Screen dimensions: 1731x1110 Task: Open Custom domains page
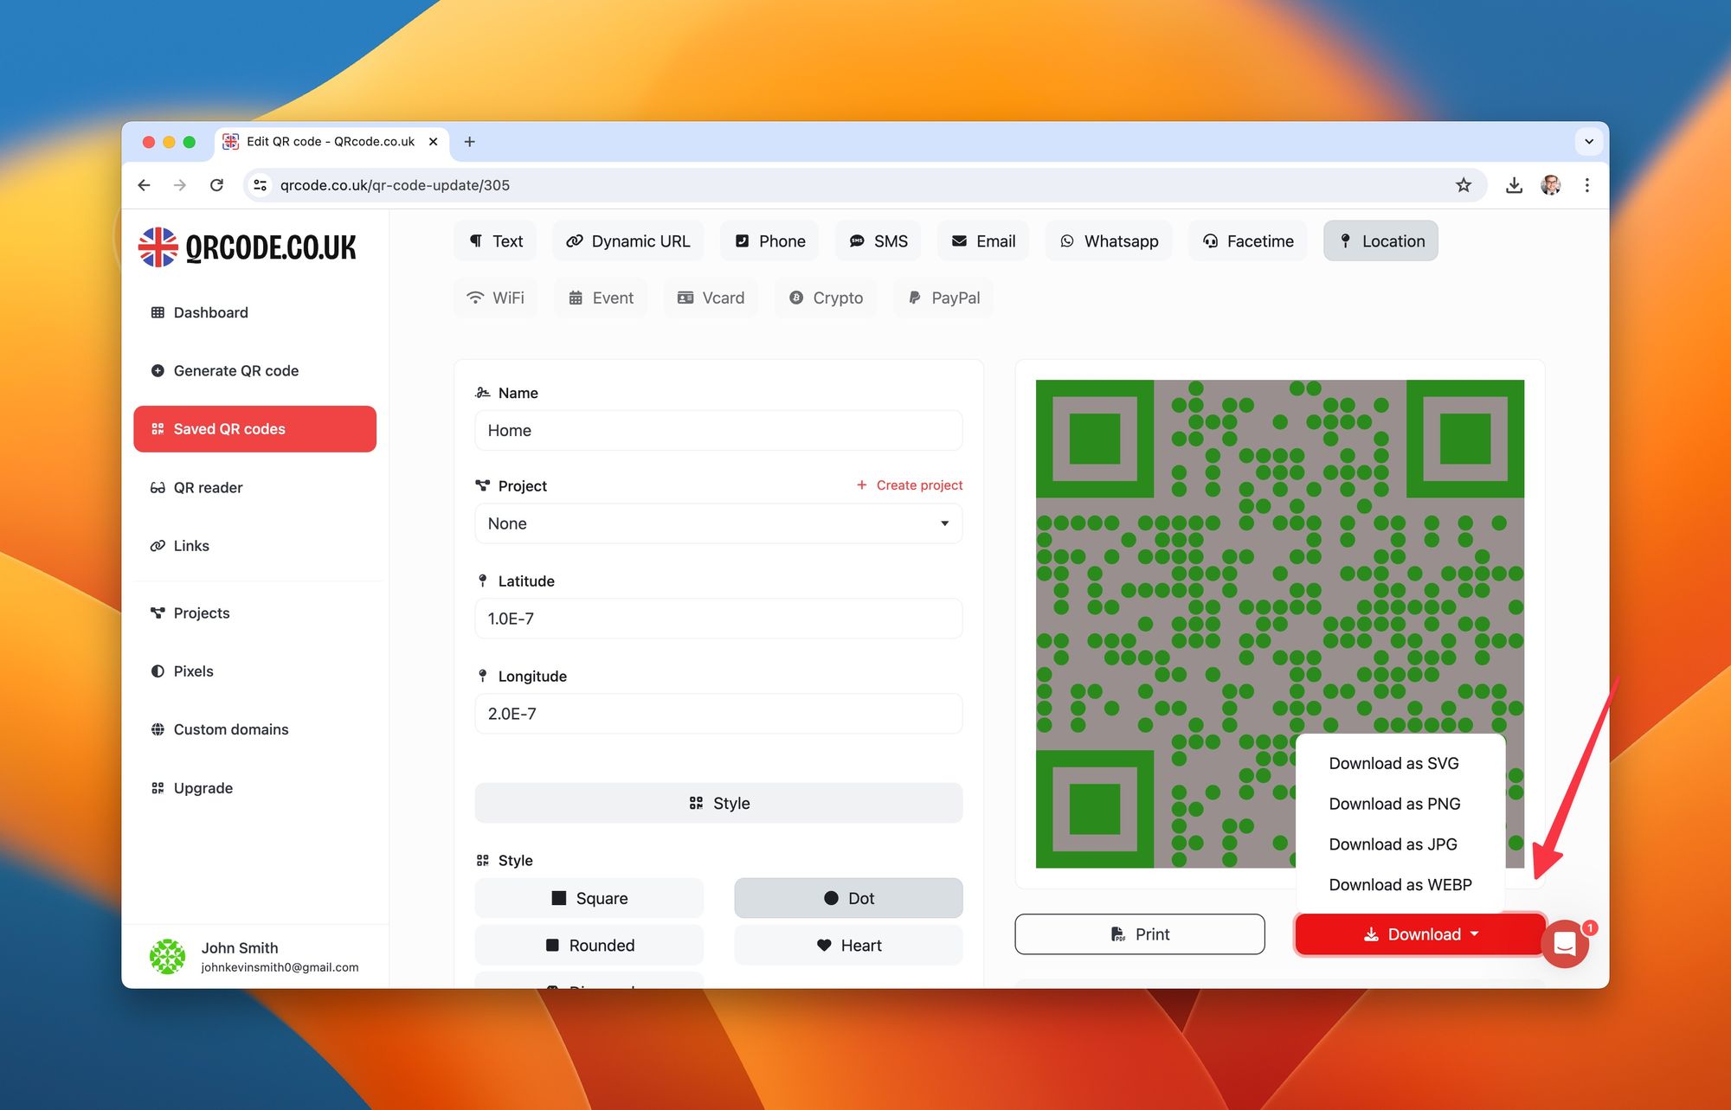(255, 729)
